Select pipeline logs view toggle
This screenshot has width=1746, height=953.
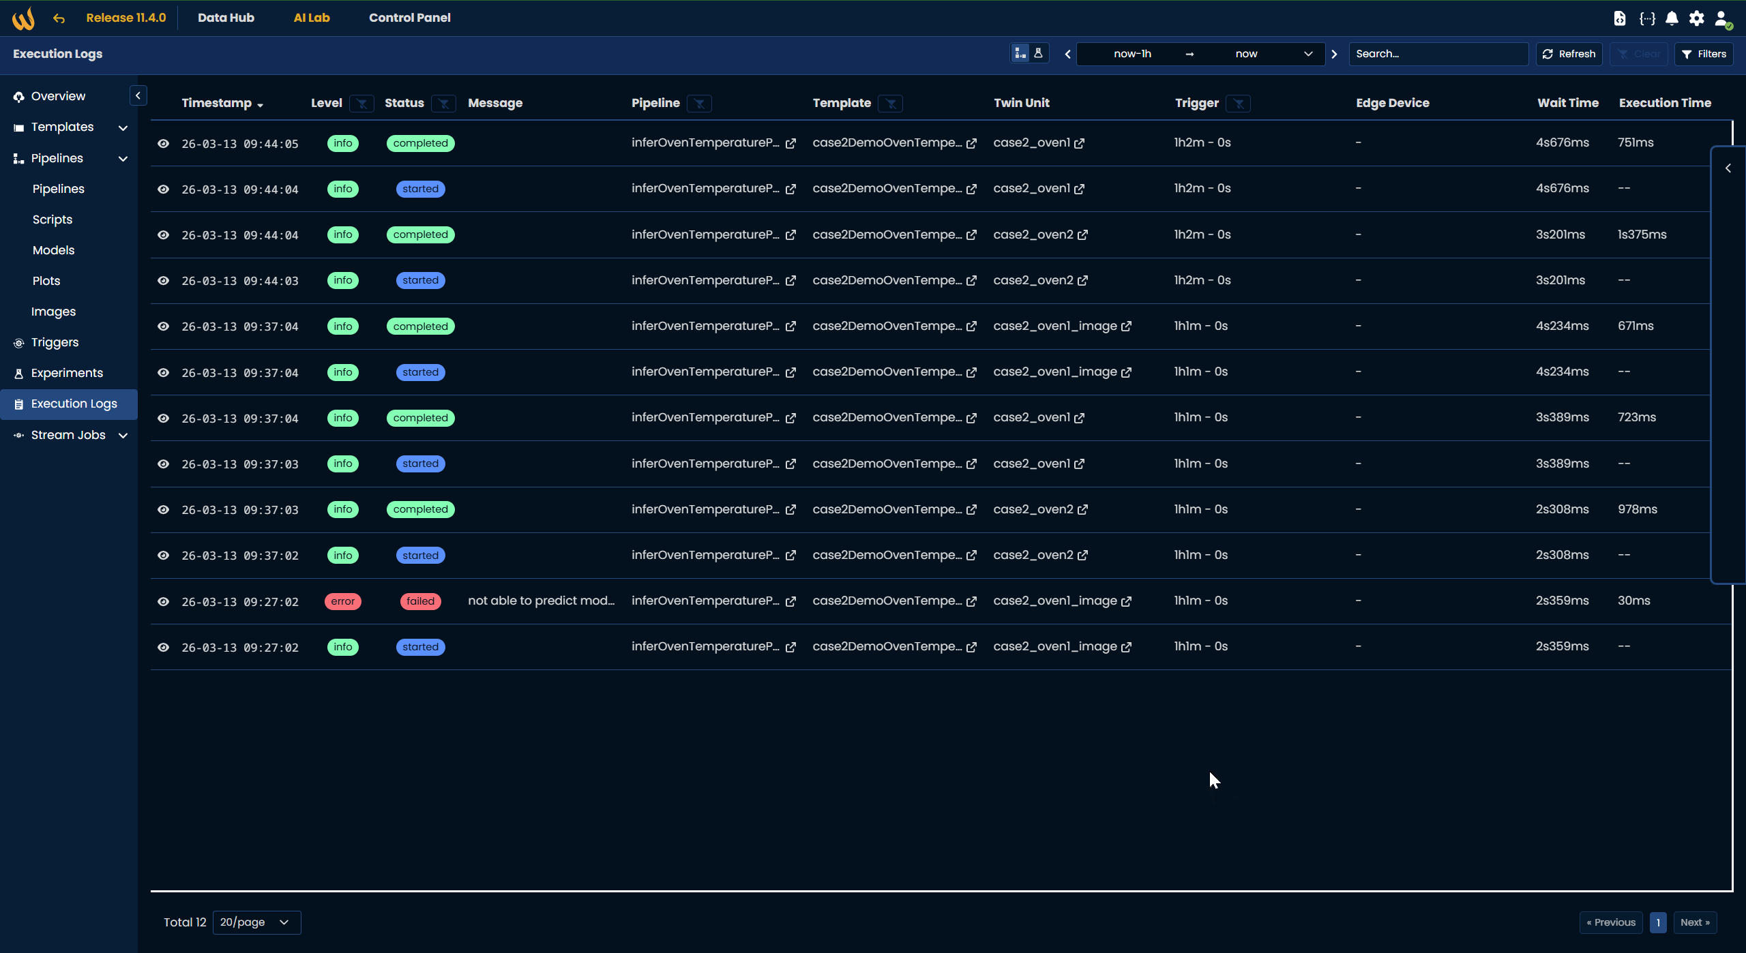click(x=1020, y=53)
